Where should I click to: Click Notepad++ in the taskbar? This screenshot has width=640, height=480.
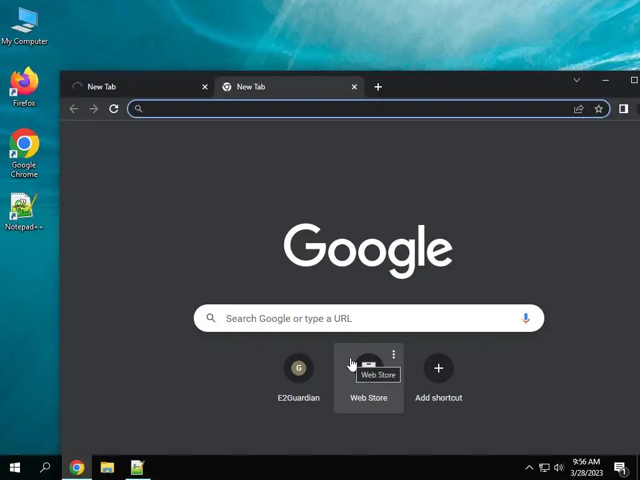[137, 467]
